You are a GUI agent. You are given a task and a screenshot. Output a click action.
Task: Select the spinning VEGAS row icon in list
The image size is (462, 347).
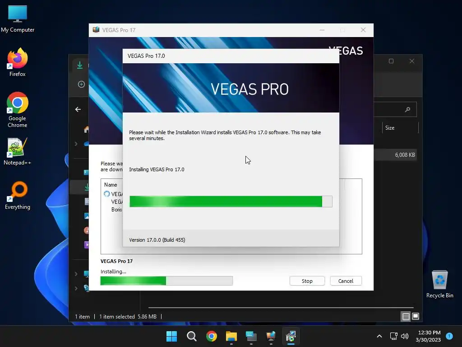point(106,194)
